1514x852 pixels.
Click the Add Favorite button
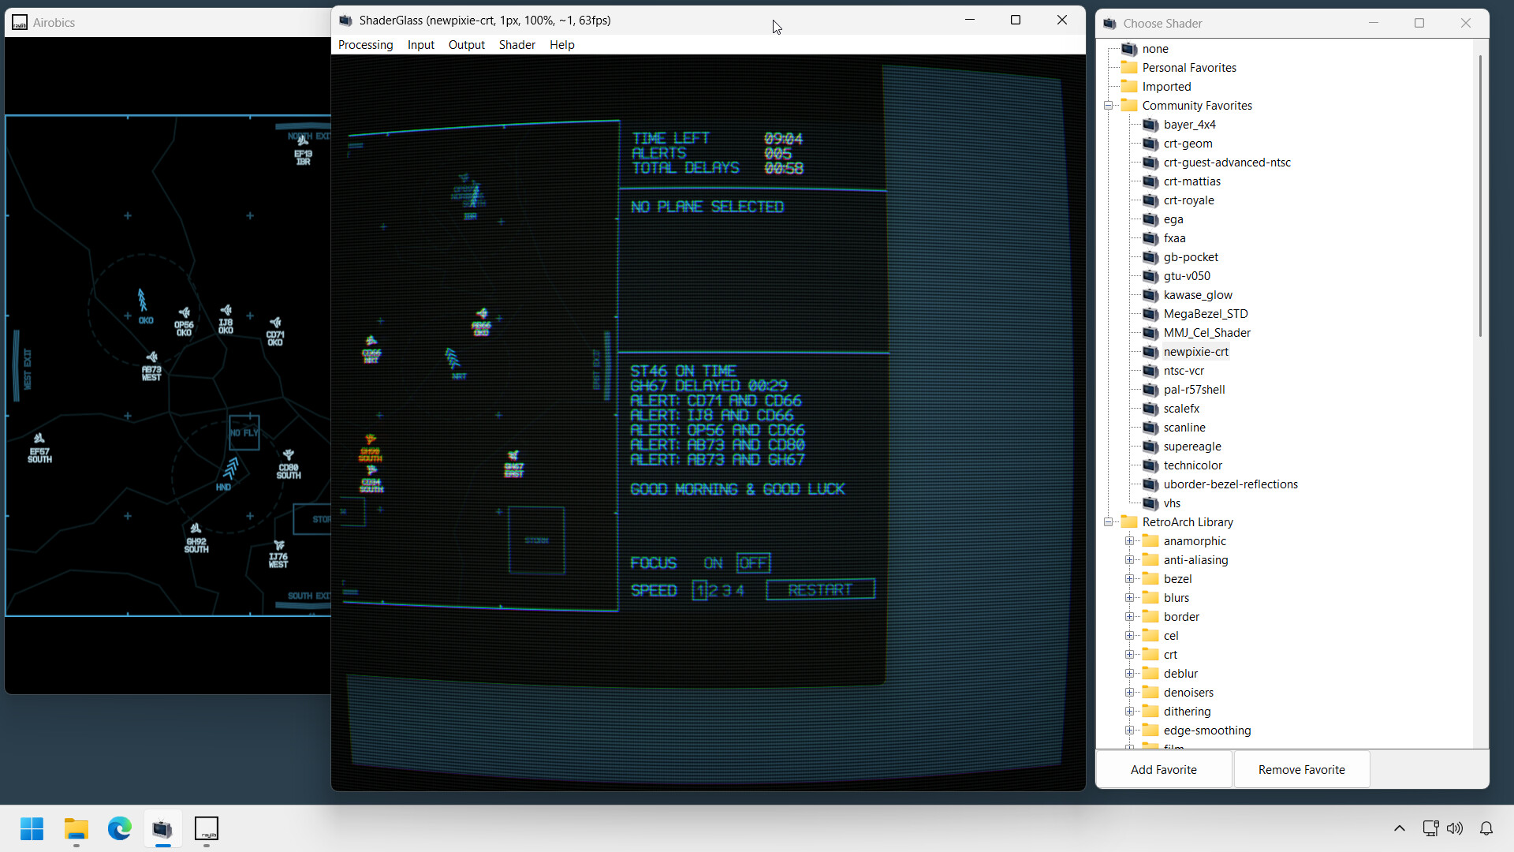(1163, 769)
